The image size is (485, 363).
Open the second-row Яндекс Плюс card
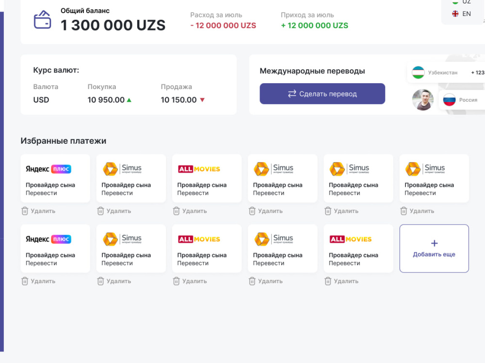click(x=55, y=248)
